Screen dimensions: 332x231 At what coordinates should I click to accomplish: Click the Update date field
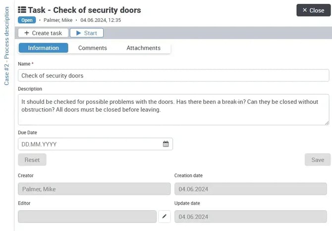click(250, 217)
